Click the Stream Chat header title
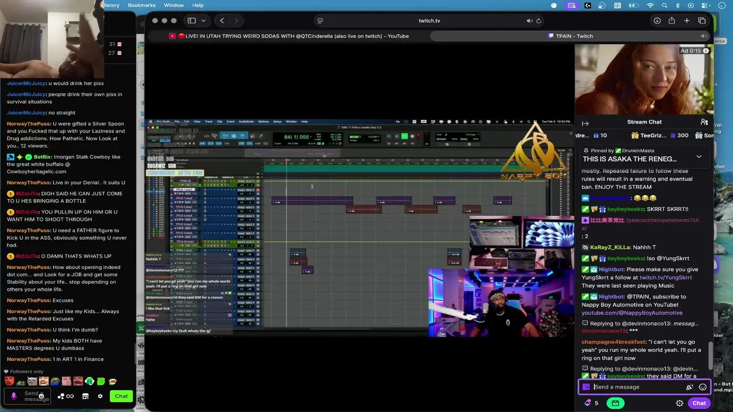The width and height of the screenshot is (733, 412). (x=644, y=122)
